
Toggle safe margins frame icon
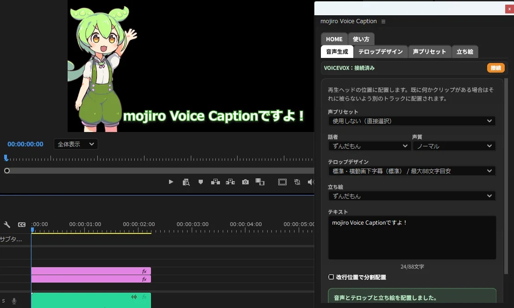coord(282,182)
